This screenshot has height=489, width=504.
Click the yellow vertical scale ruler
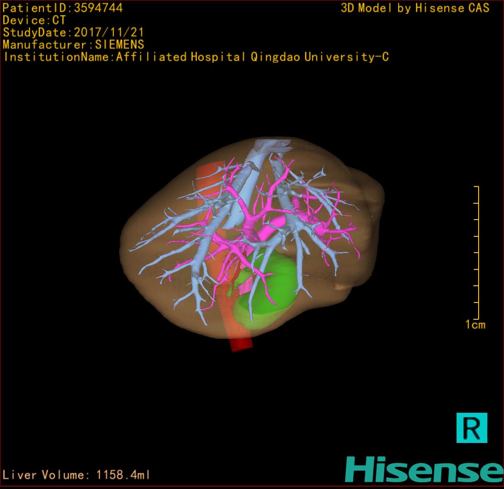click(476, 253)
